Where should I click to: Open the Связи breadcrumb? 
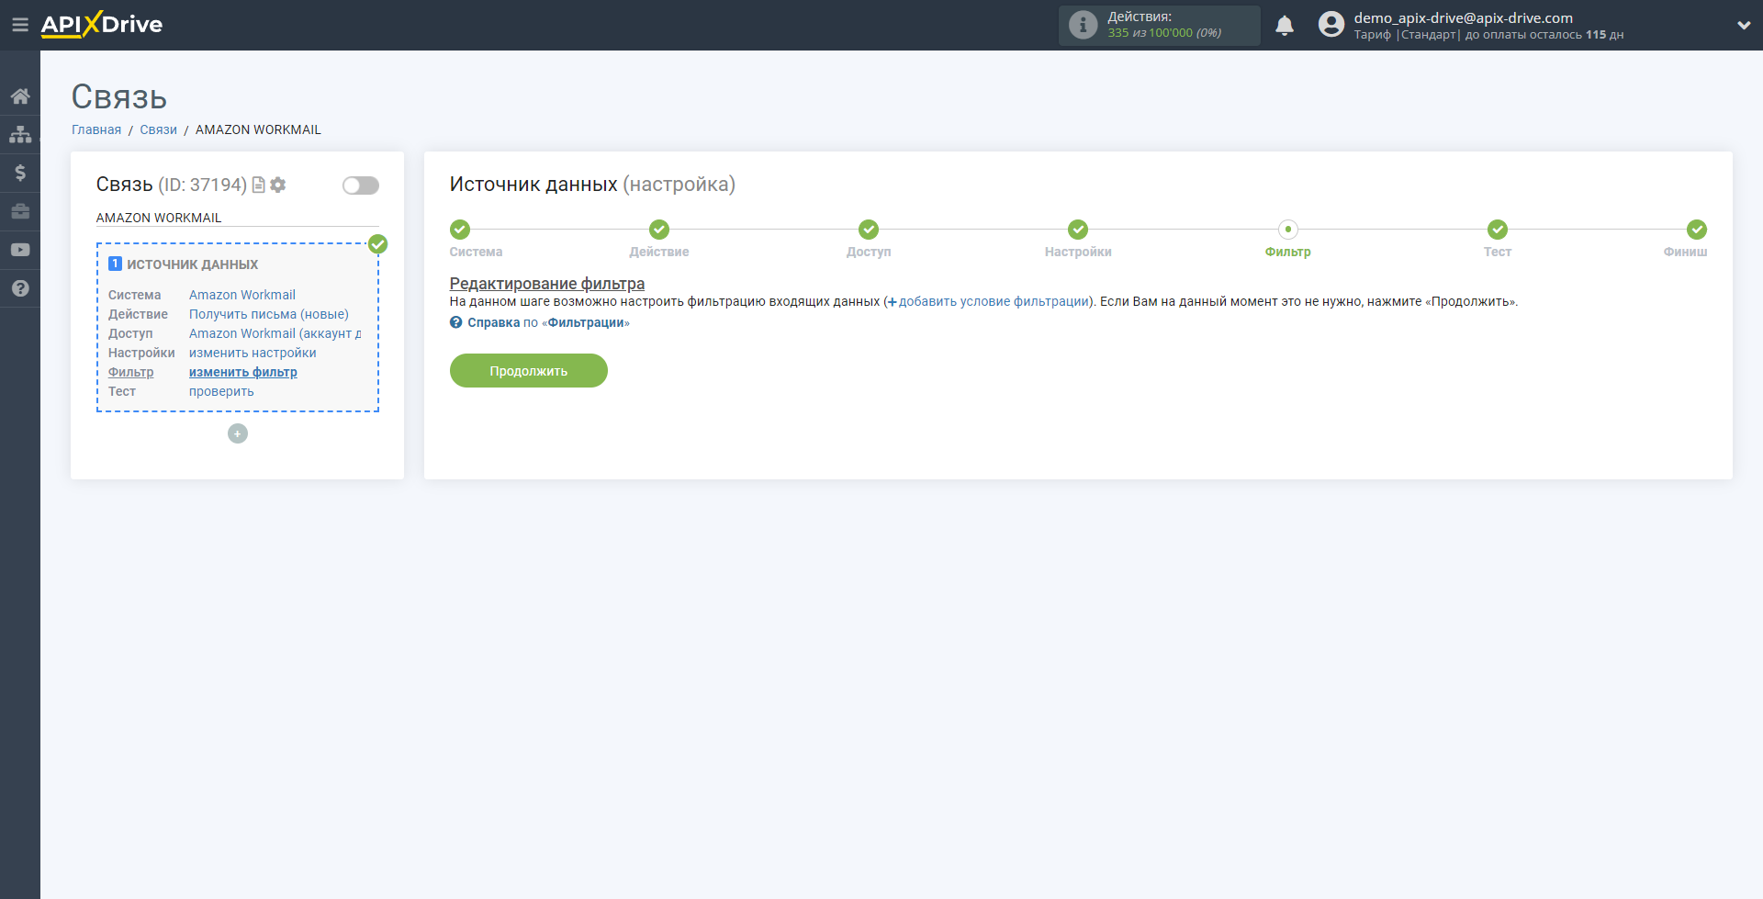coord(158,129)
